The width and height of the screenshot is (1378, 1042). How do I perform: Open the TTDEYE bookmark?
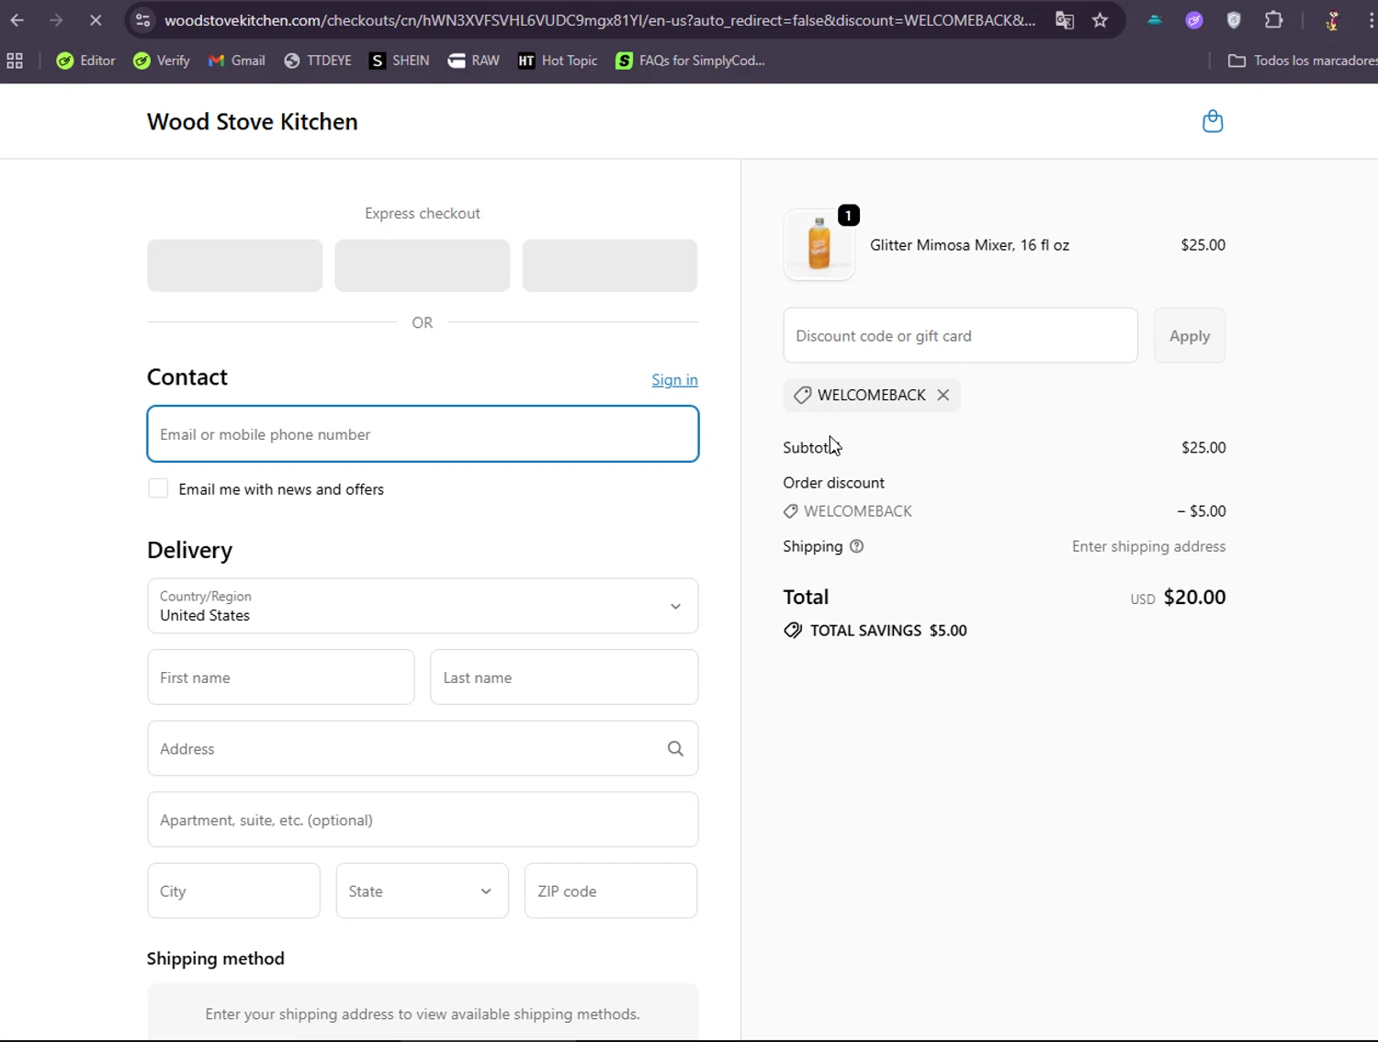[318, 61]
